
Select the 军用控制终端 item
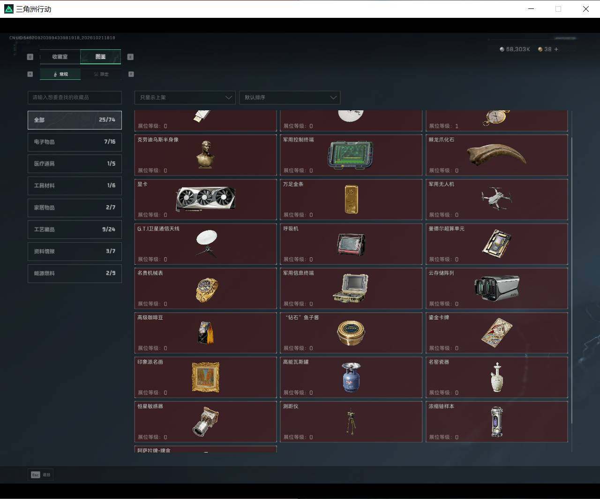coord(351,155)
